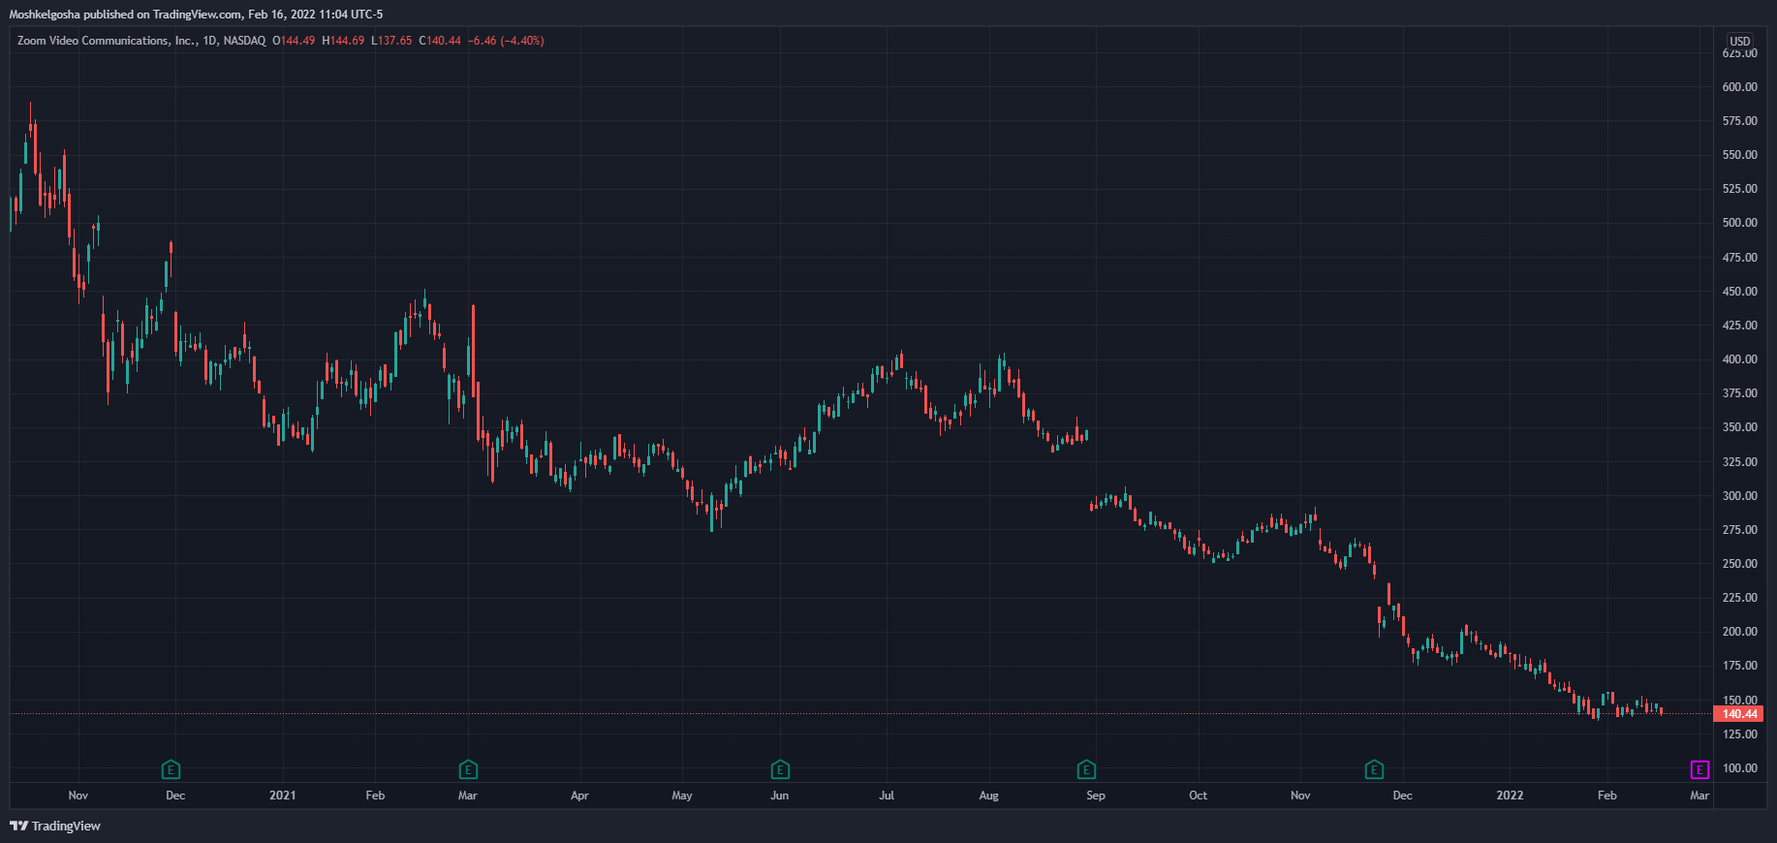
Task: Click the change value −6.46 (−4.40%)
Action: pos(506,41)
